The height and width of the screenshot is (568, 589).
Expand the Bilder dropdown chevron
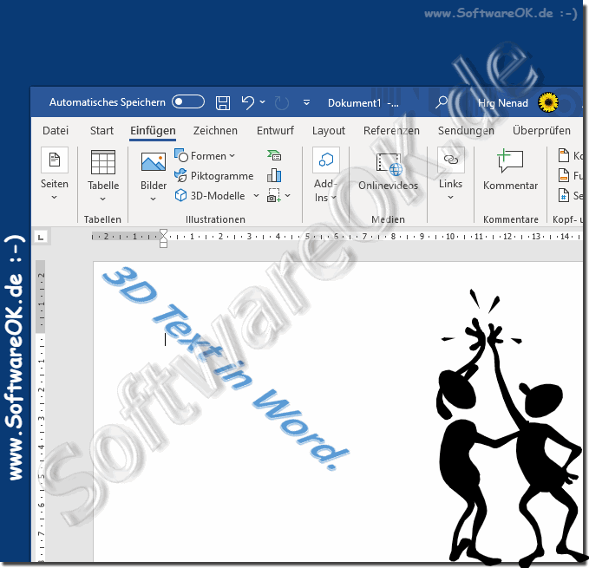pos(154,199)
